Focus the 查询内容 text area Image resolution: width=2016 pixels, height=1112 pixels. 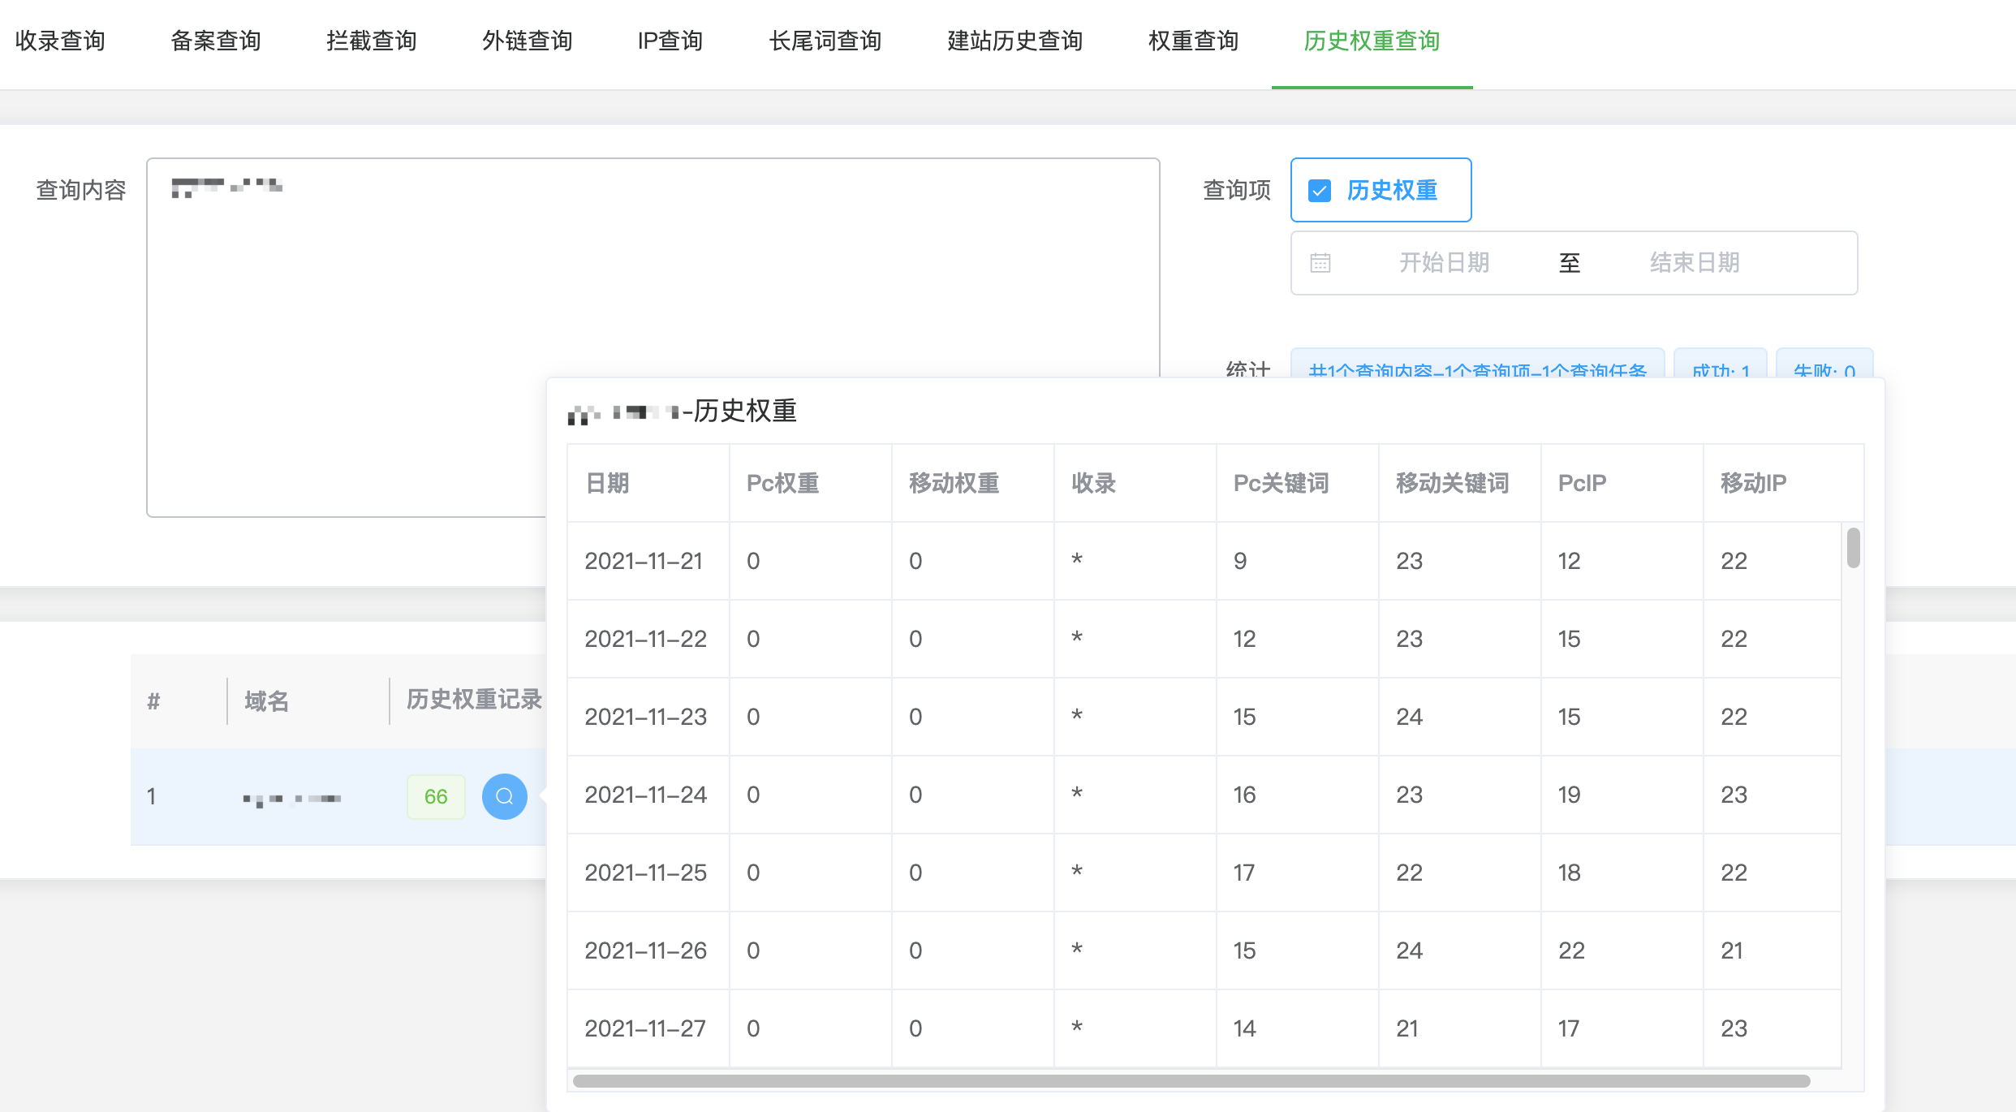(653, 337)
